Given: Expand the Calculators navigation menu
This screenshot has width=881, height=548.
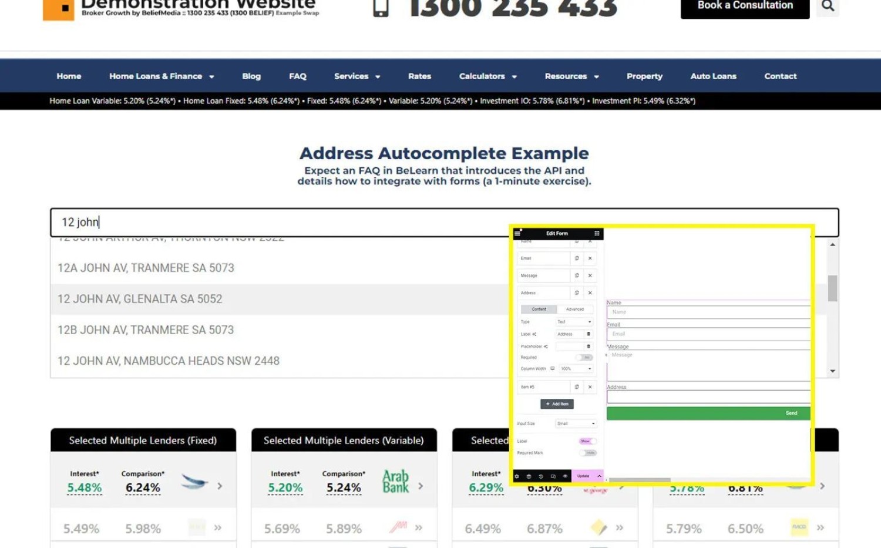Looking at the screenshot, I should click(x=487, y=76).
